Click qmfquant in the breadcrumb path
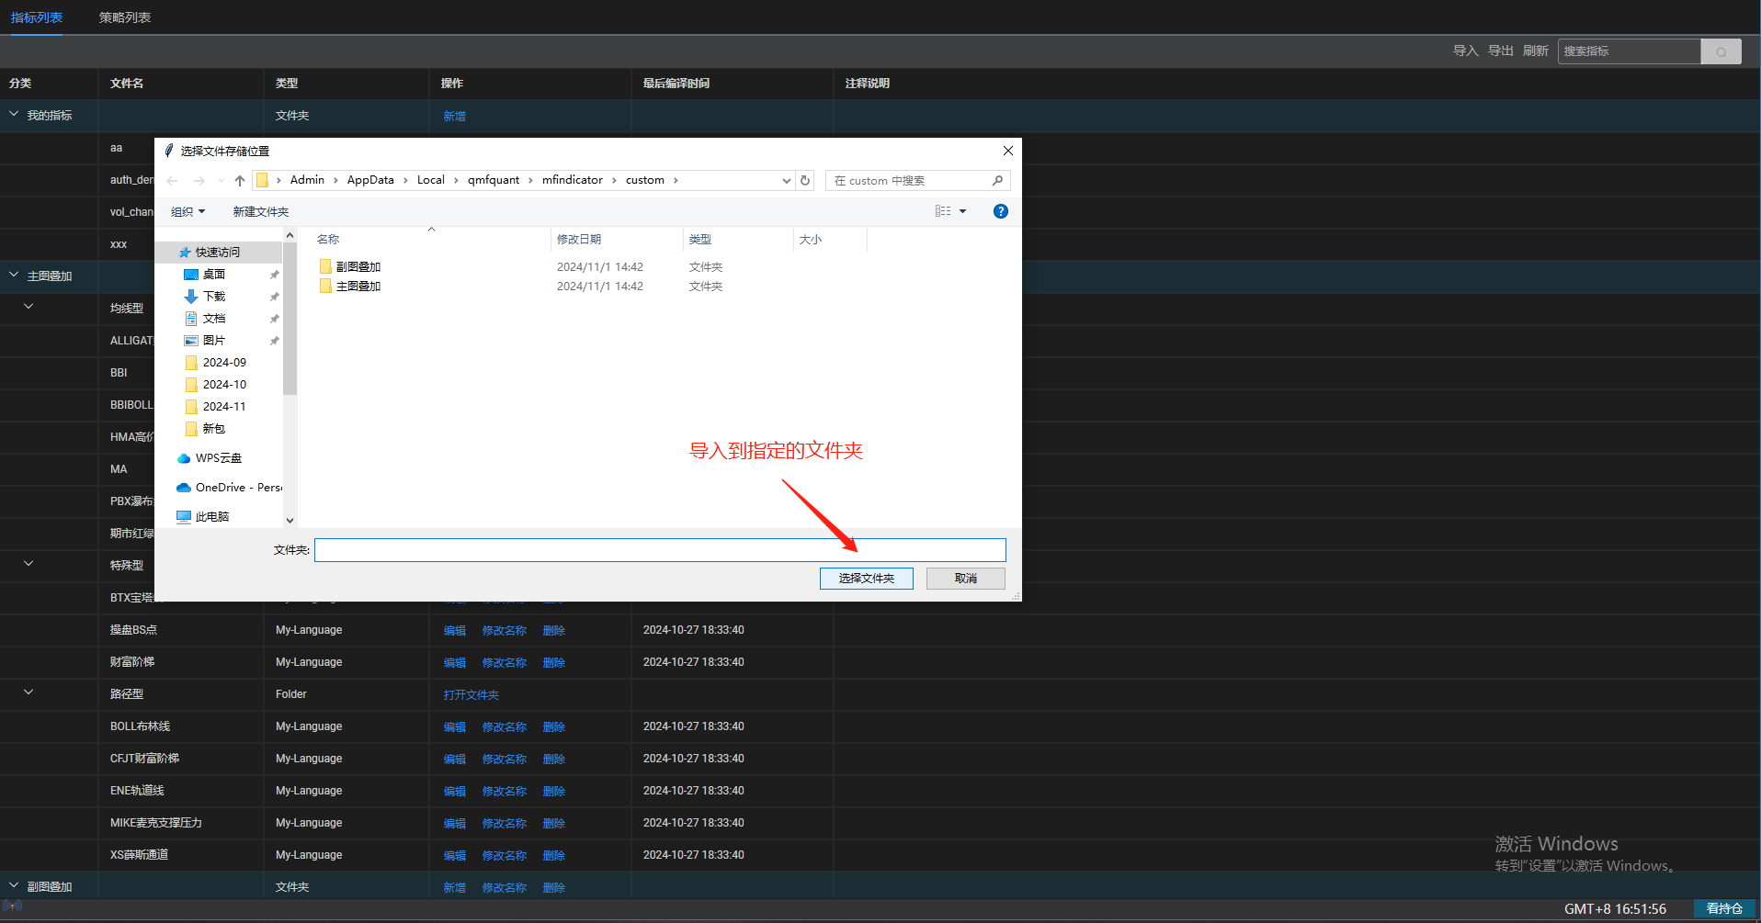Screen dimensions: 1761x923 click(x=494, y=180)
